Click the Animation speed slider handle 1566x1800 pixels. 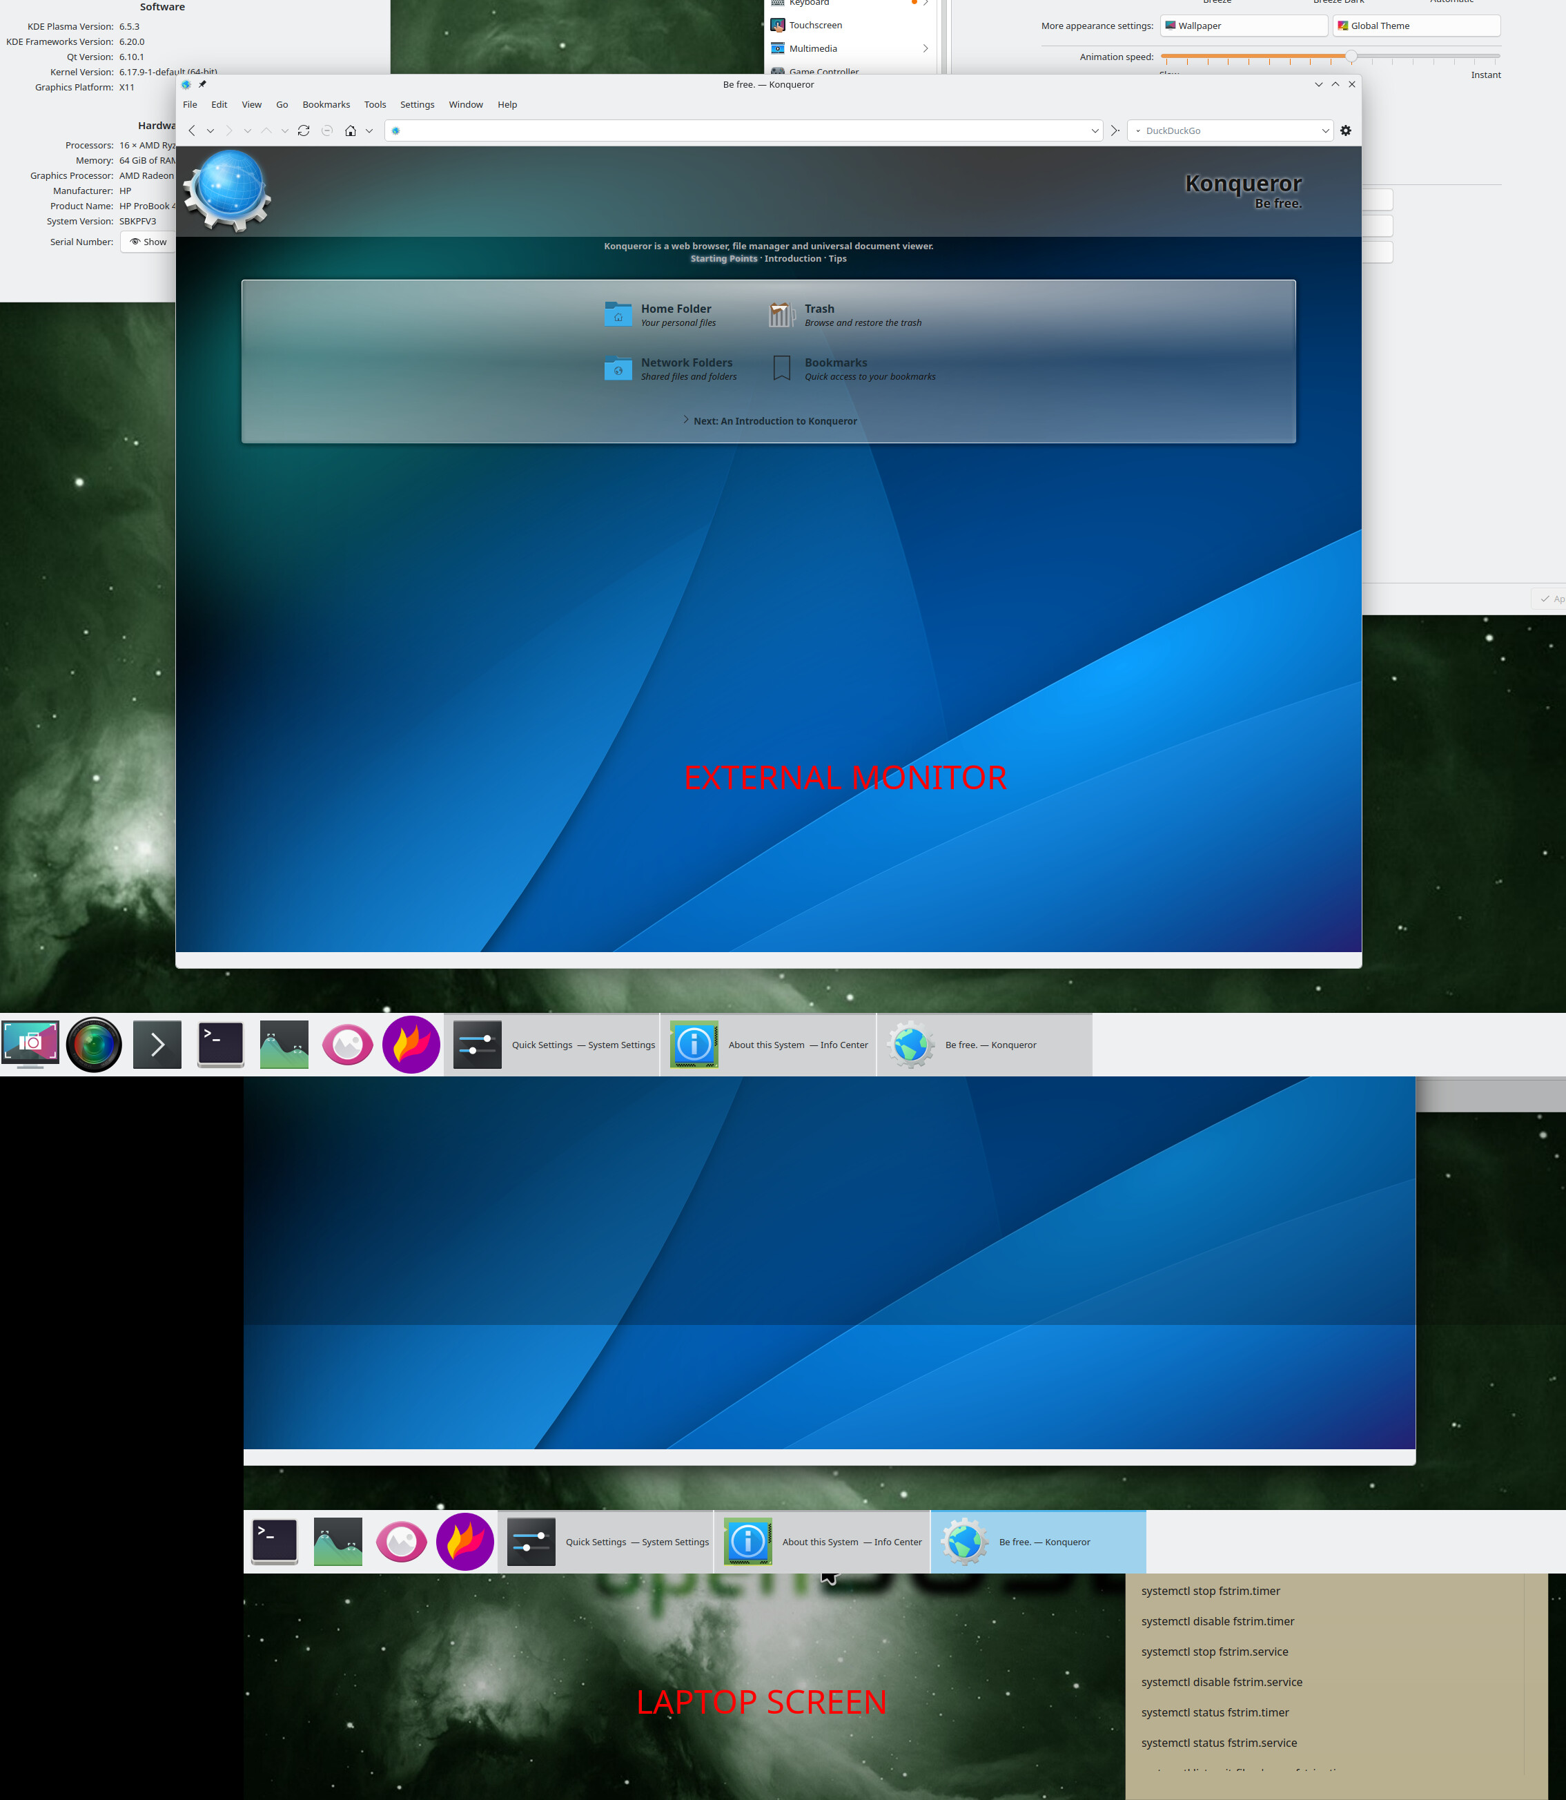1351,57
